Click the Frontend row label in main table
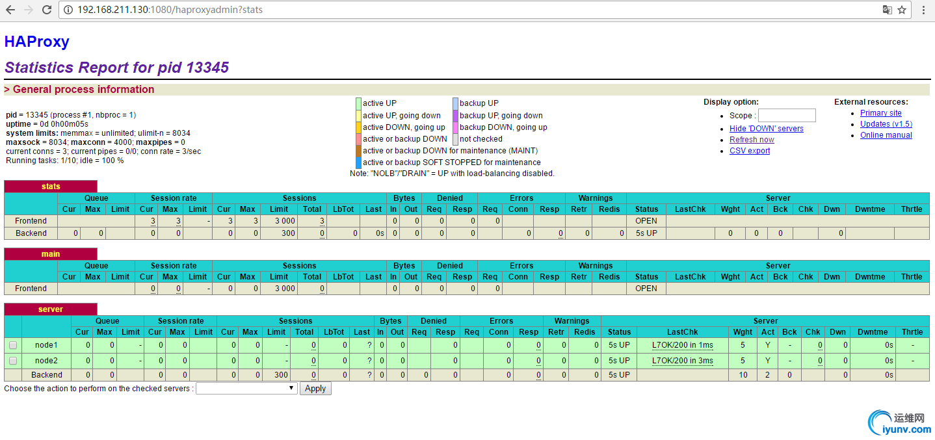This screenshot has width=935, height=440. click(x=31, y=289)
